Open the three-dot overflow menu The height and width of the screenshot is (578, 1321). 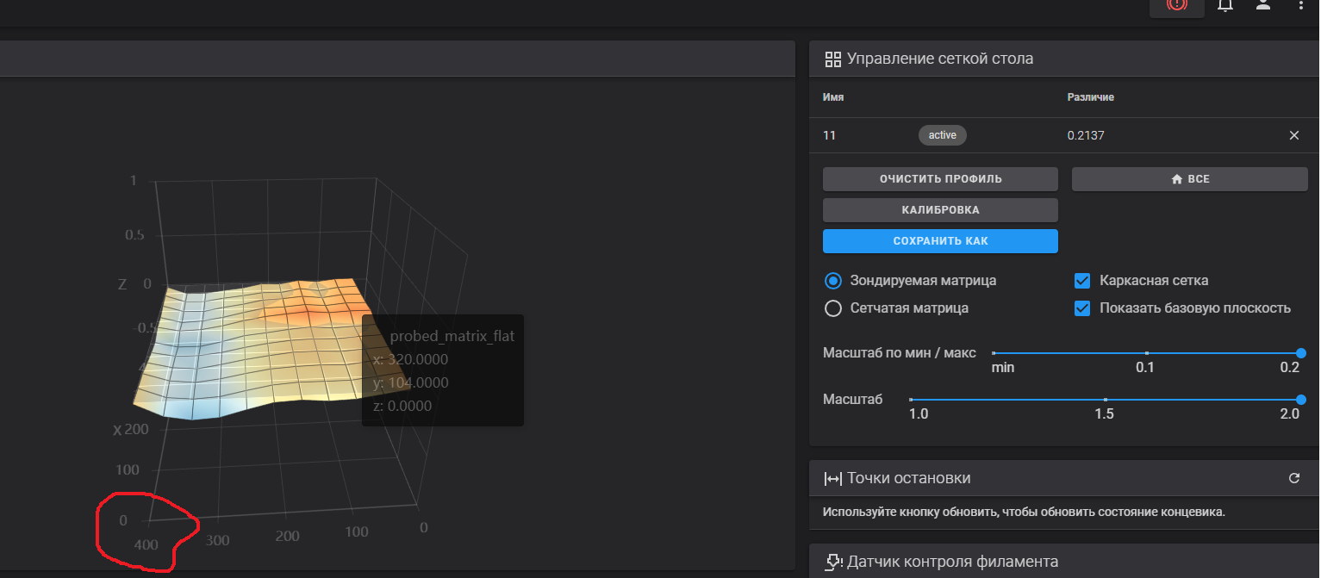(1301, 5)
